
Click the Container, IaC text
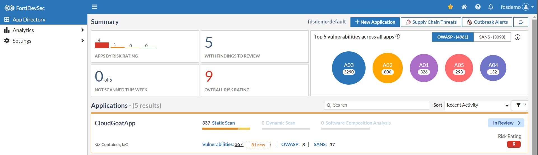[x=115, y=145]
